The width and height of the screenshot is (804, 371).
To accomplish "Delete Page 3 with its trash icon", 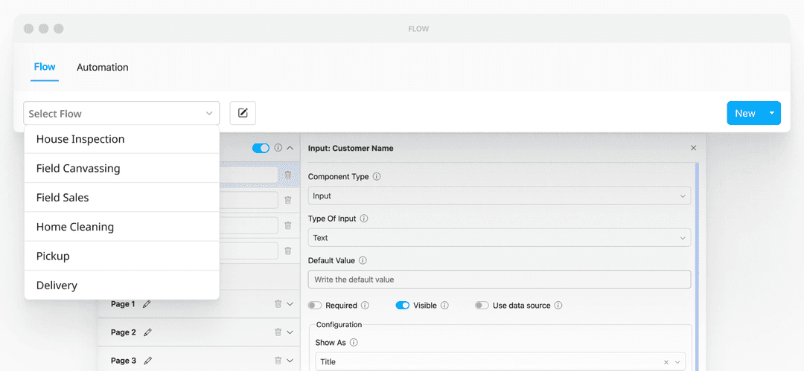I will [278, 361].
